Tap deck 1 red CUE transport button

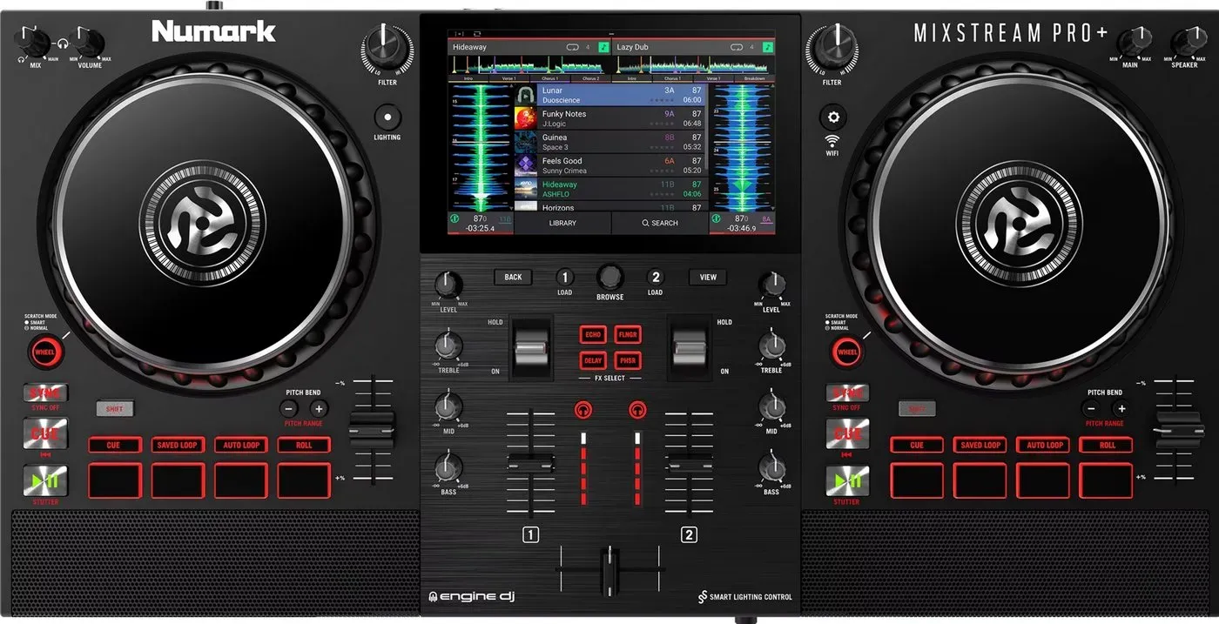[x=45, y=433]
